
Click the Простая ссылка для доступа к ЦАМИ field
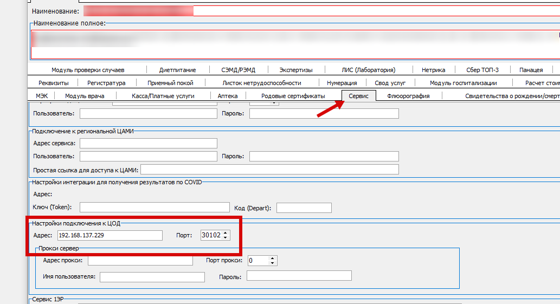269,170
